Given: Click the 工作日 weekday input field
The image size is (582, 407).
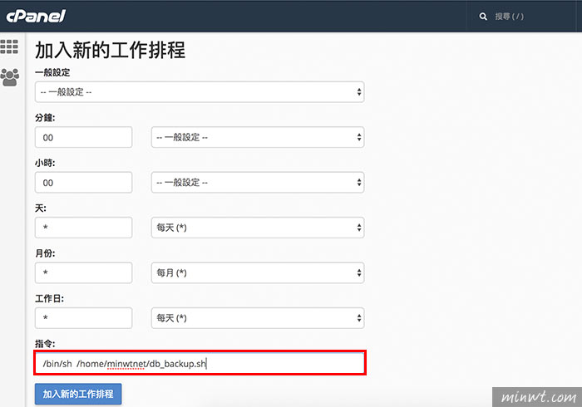Looking at the screenshot, I should click(83, 318).
